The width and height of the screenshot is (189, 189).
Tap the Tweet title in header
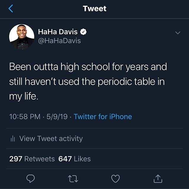coord(94,9)
